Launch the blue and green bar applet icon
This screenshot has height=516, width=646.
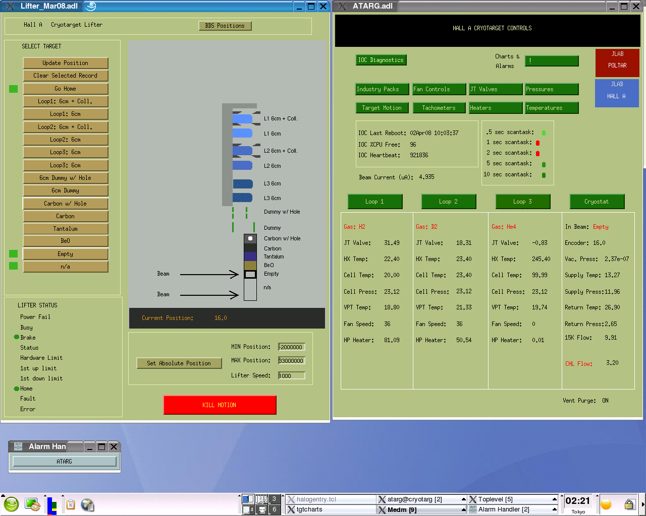[x=52, y=505]
